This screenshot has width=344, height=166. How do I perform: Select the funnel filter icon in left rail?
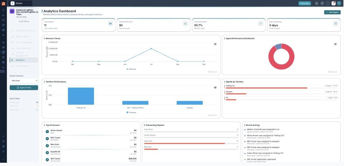[3, 52]
